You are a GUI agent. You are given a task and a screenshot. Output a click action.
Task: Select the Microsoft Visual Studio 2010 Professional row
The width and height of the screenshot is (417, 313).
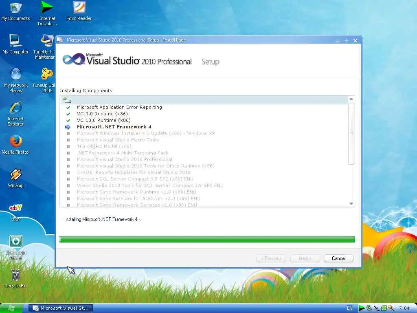[x=204, y=159]
